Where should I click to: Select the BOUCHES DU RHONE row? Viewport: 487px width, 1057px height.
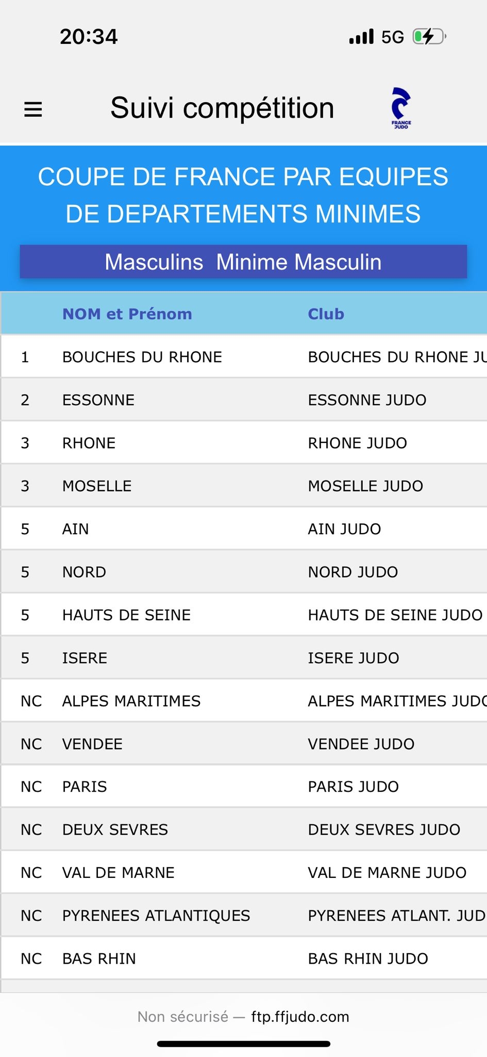(x=244, y=357)
